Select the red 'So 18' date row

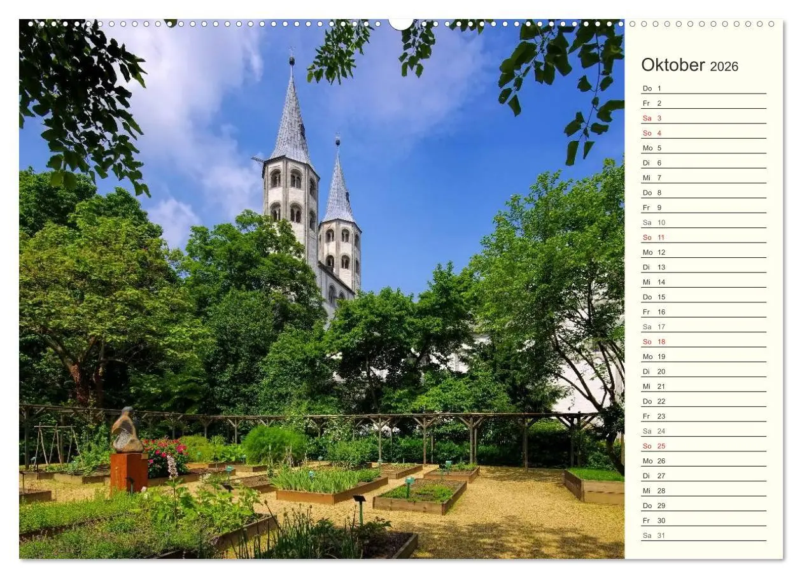point(703,342)
